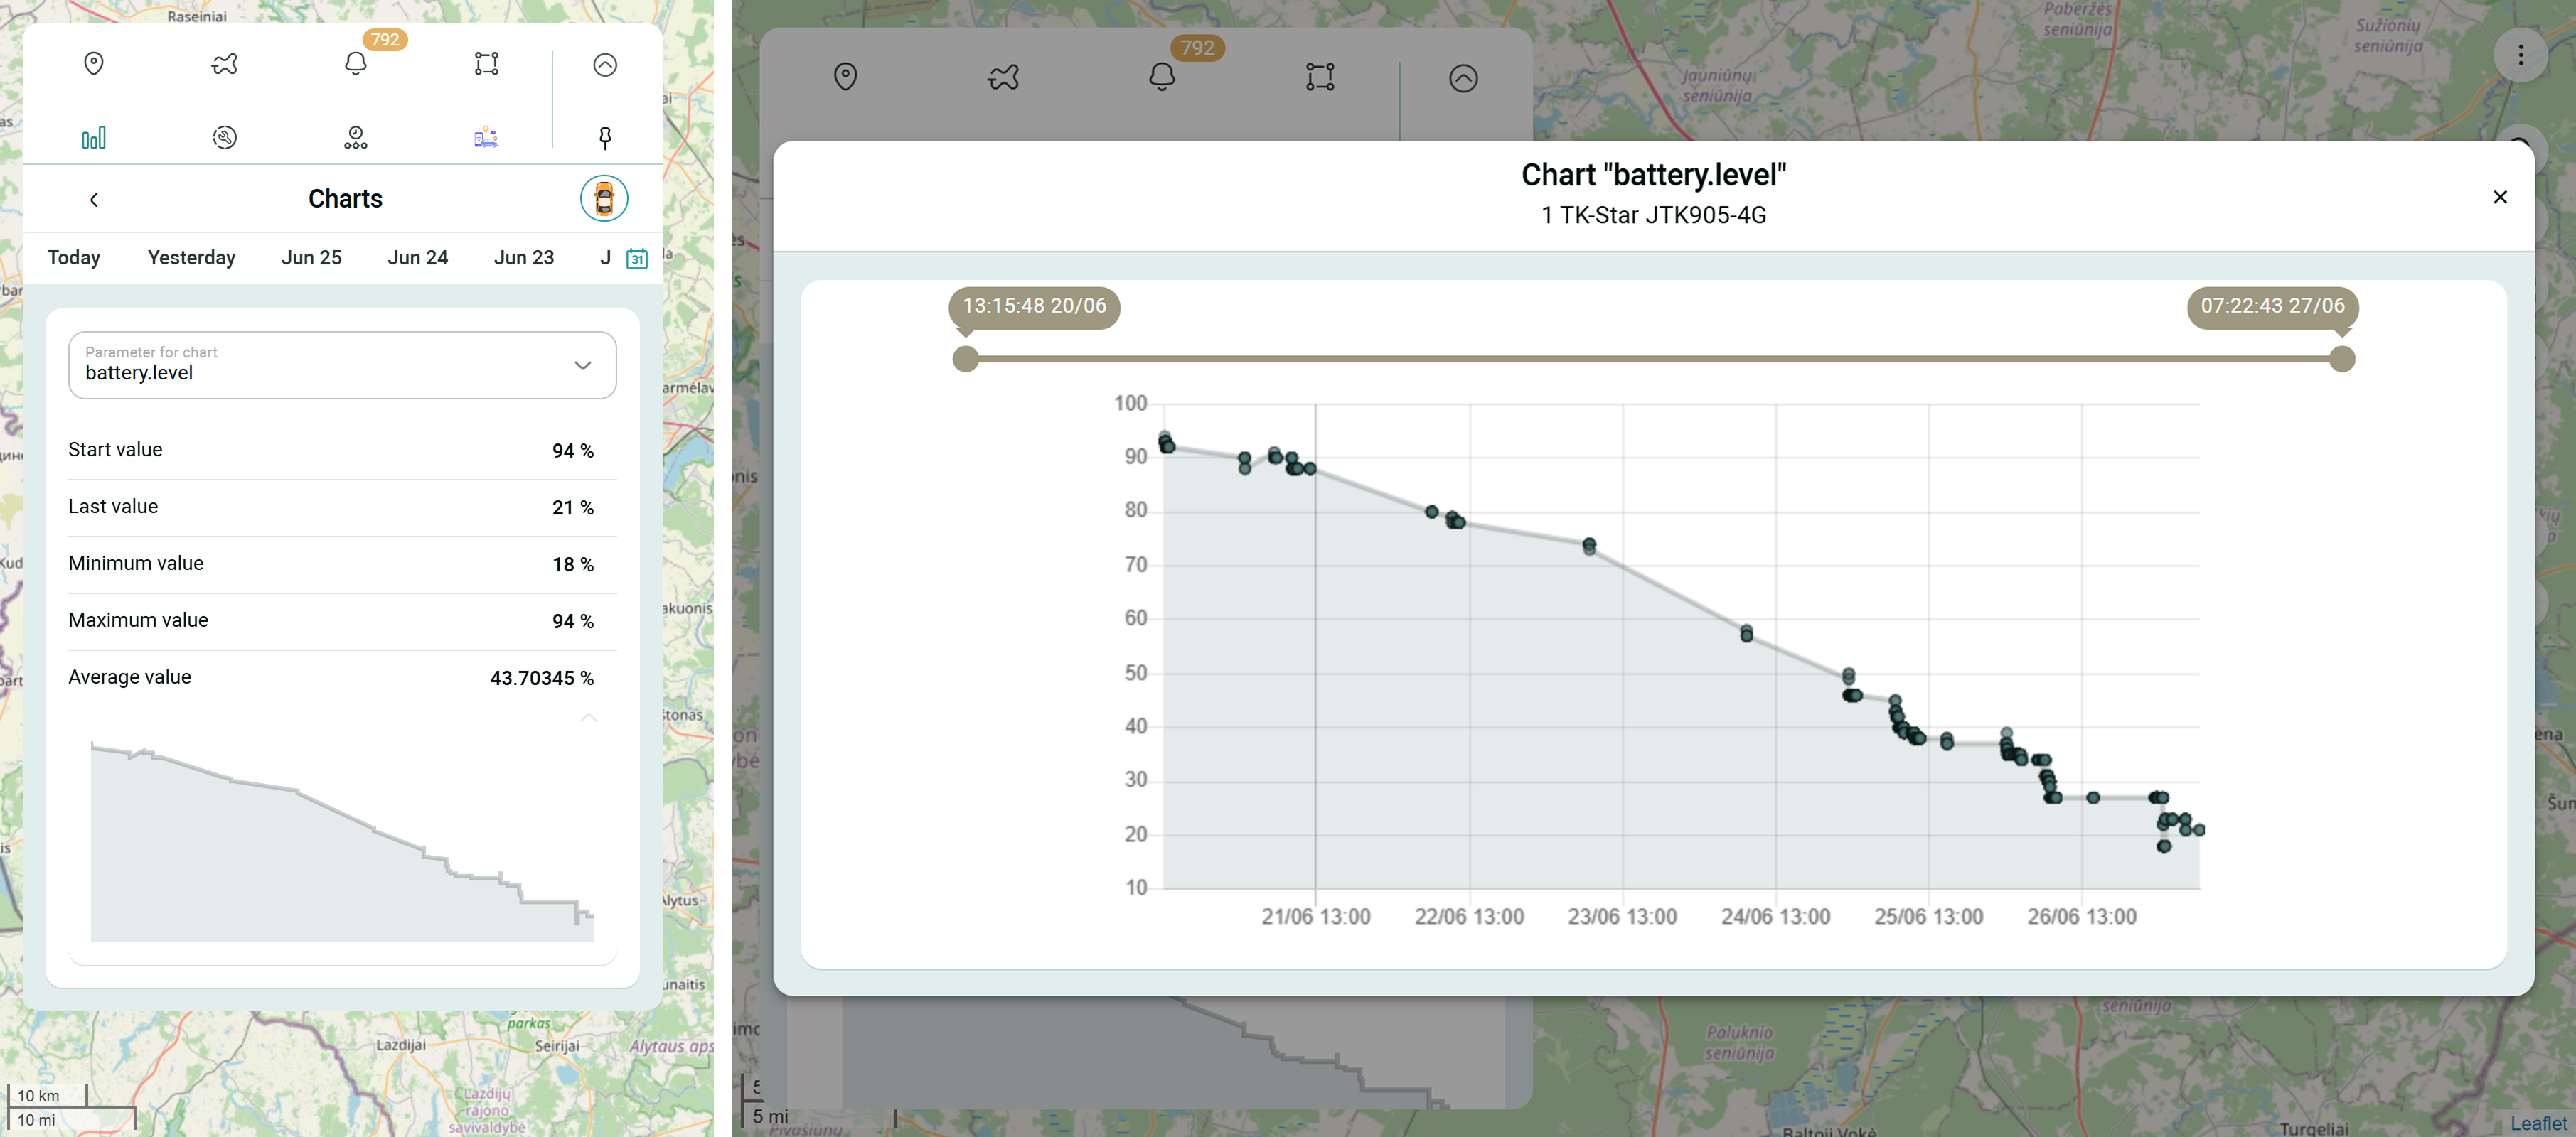The image size is (2576, 1137).
Task: Go back from Charts using the left chevron
Action: (94, 200)
